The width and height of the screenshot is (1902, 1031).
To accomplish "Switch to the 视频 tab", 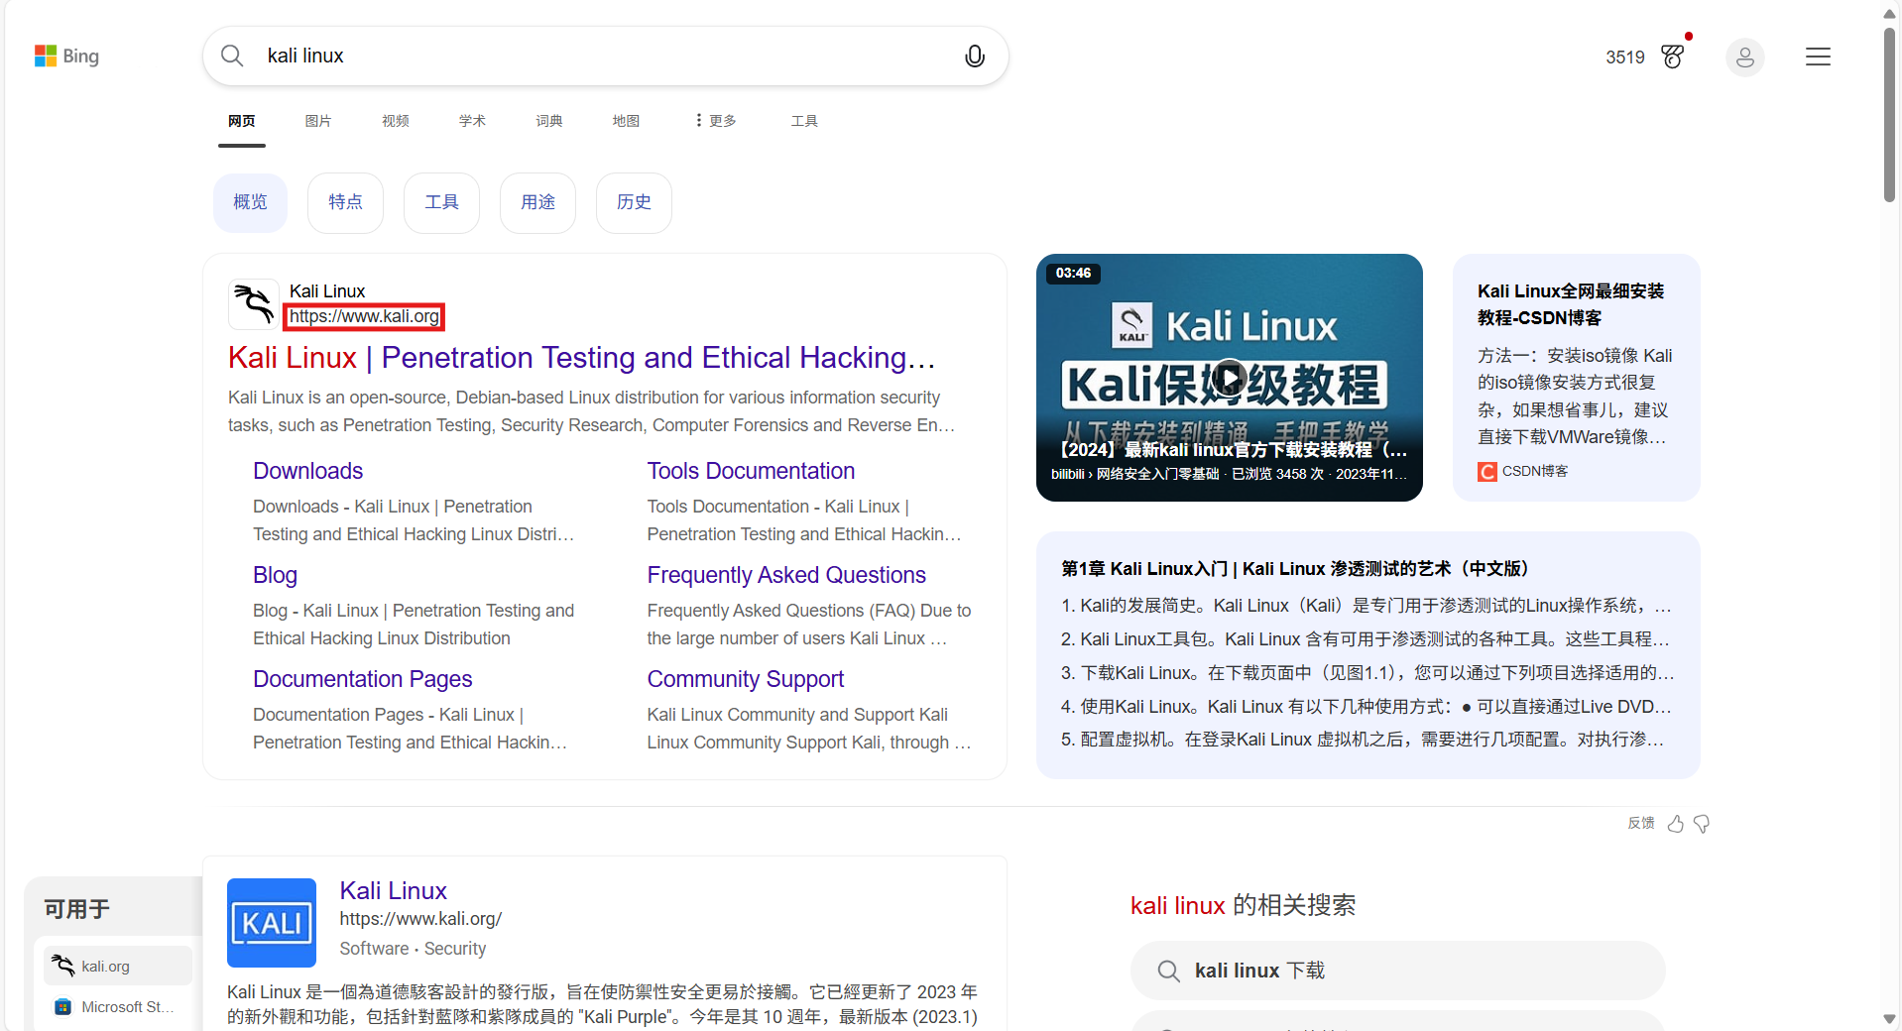I will pyautogui.click(x=396, y=120).
